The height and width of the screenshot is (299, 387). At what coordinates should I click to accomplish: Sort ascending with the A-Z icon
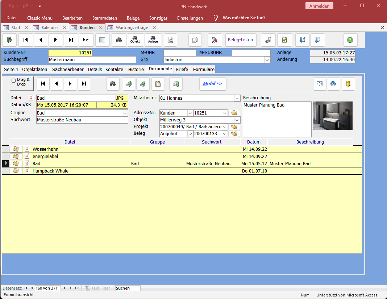(x=302, y=40)
